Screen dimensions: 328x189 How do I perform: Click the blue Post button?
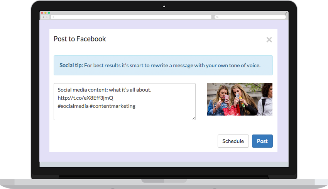pyautogui.click(x=262, y=141)
